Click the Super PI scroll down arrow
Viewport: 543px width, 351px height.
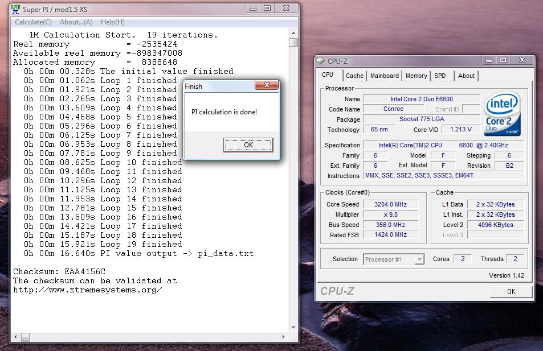pos(293,327)
